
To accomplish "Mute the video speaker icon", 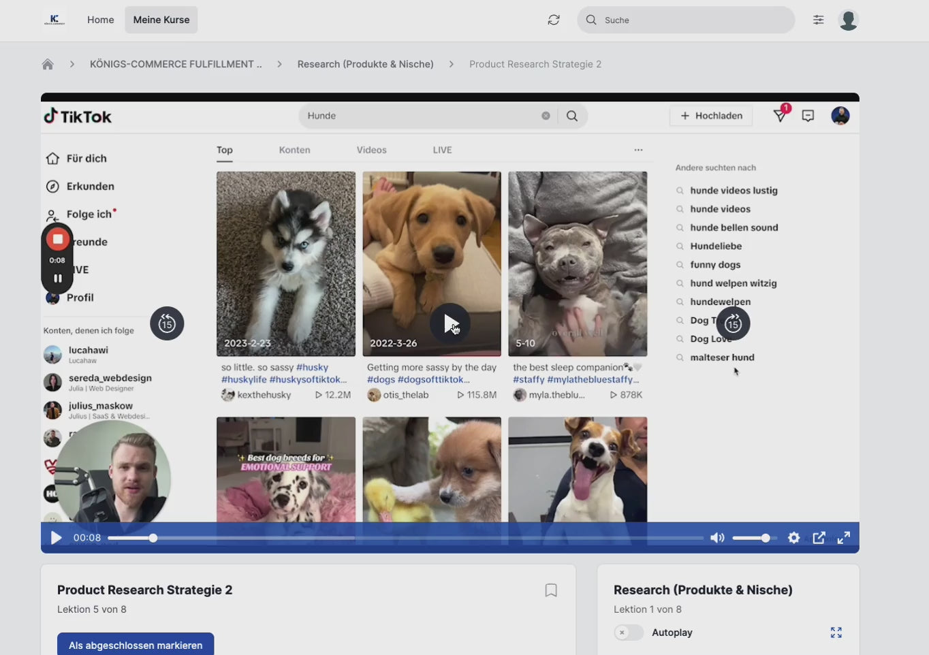I will (x=717, y=538).
